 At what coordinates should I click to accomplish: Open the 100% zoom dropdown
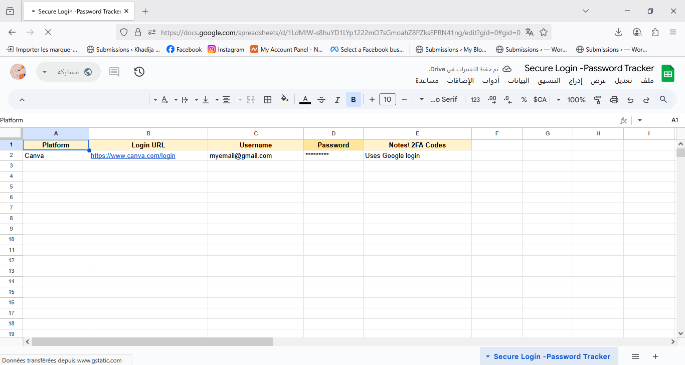571,100
